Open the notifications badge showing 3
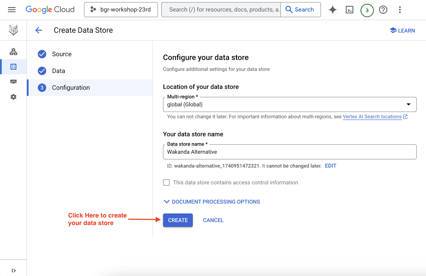This screenshot has width=426, height=276. click(x=367, y=10)
